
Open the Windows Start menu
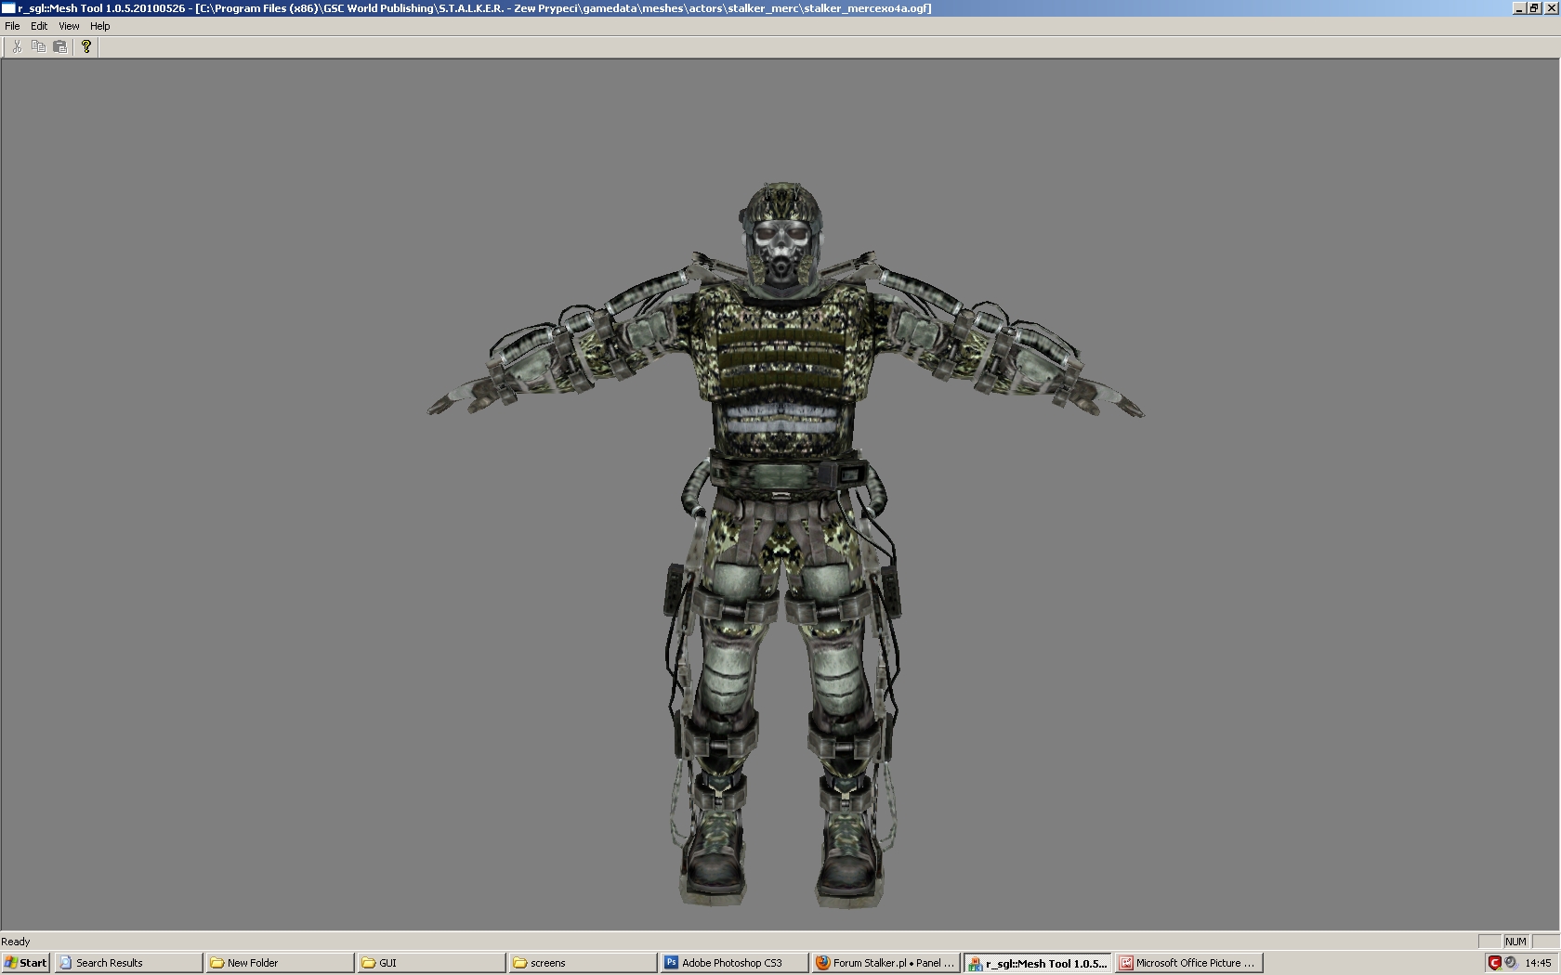(x=26, y=963)
